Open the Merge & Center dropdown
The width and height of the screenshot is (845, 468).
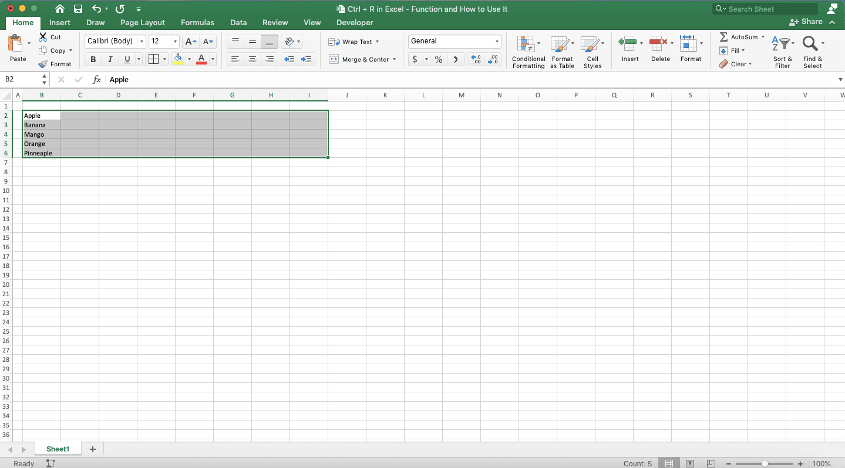pos(394,59)
